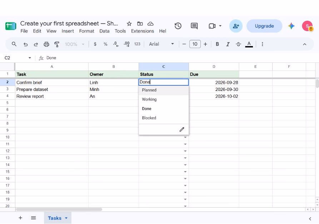Select the Done status option
This screenshot has width=319, height=224.
[x=164, y=109]
